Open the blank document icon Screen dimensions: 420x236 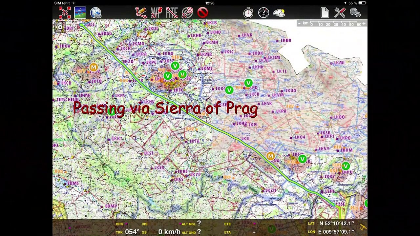[325, 13]
